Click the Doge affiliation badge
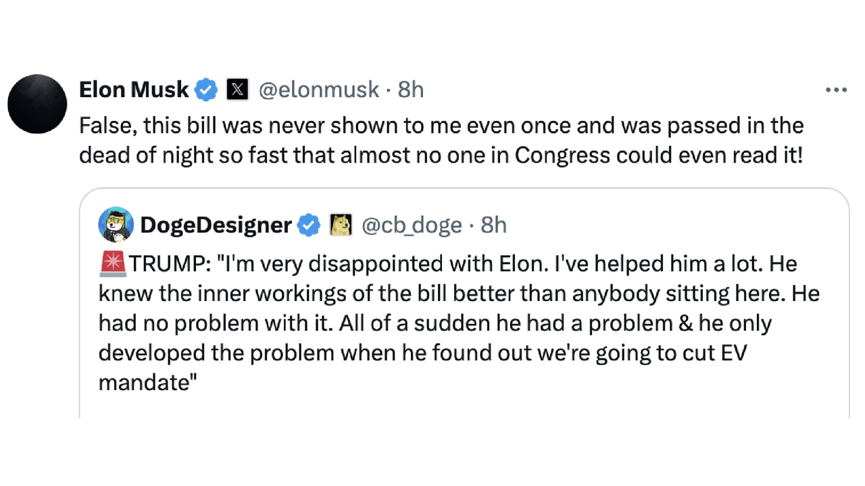This screenshot has height=486, width=865. click(341, 225)
